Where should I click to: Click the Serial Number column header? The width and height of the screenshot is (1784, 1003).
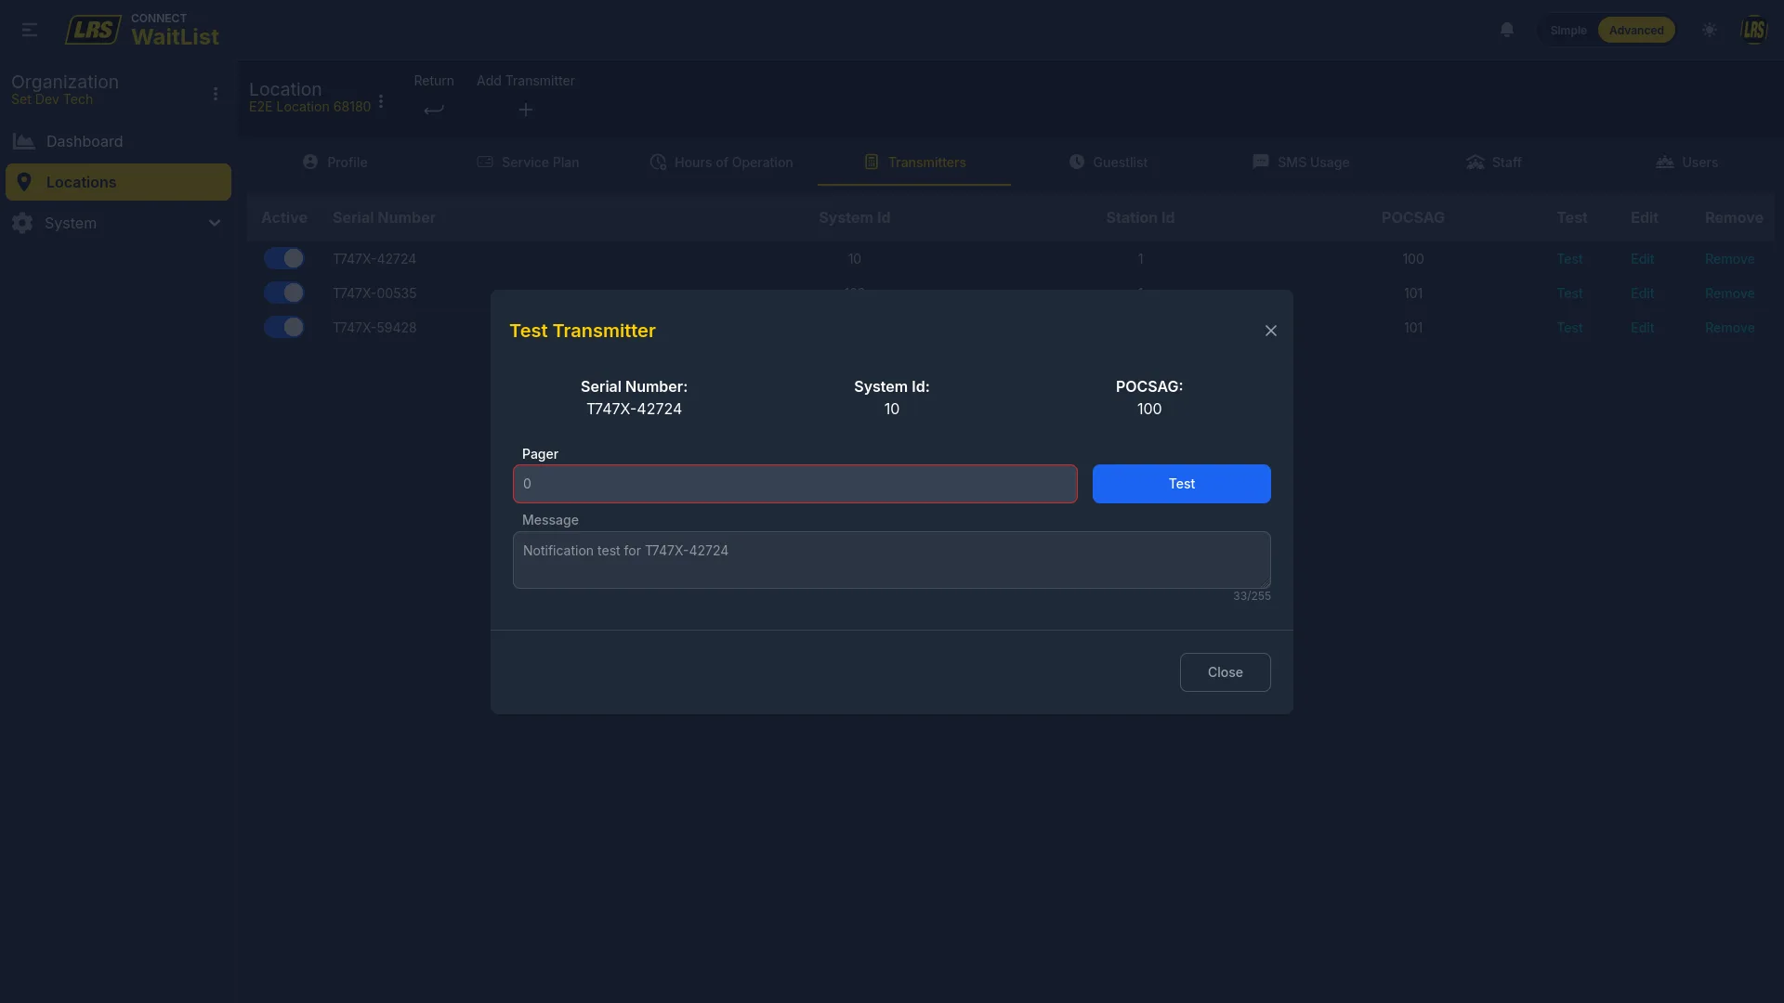[384, 217]
